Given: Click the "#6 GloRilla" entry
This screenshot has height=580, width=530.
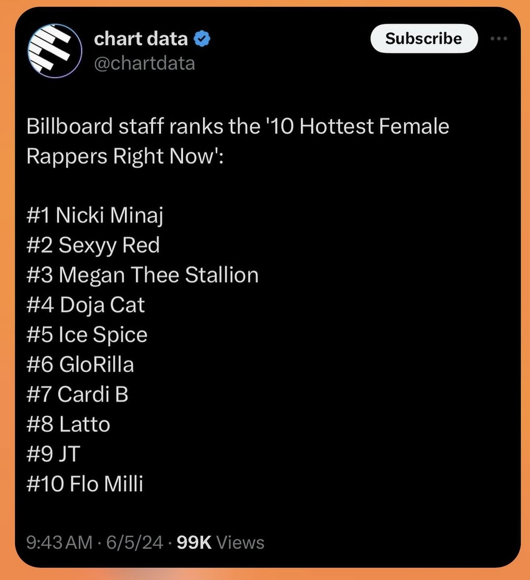Looking at the screenshot, I should click(x=80, y=364).
